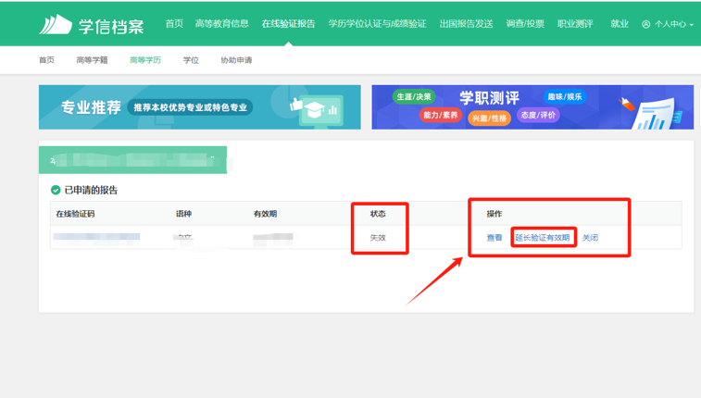Open 就业 navigation item
The image size is (701, 398).
click(620, 24)
